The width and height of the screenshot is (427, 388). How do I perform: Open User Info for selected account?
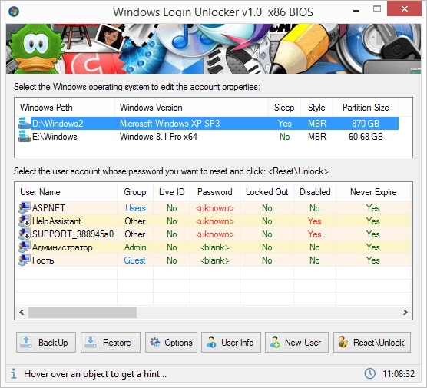(231, 342)
